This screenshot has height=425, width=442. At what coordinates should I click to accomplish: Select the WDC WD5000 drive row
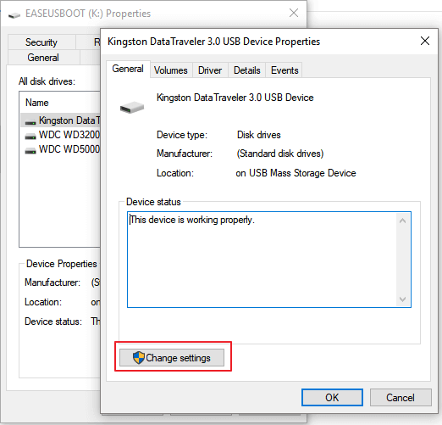60,149
